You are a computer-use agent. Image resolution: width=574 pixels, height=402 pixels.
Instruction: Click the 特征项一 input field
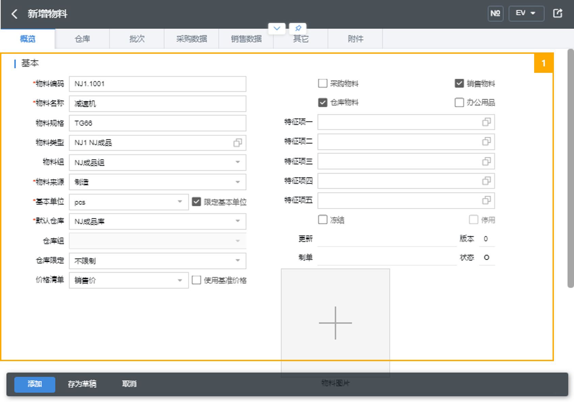click(x=406, y=122)
